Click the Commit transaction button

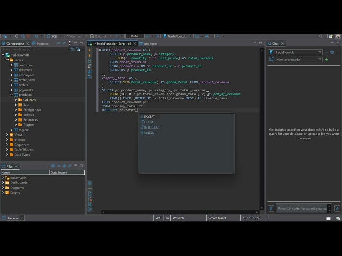75,36
